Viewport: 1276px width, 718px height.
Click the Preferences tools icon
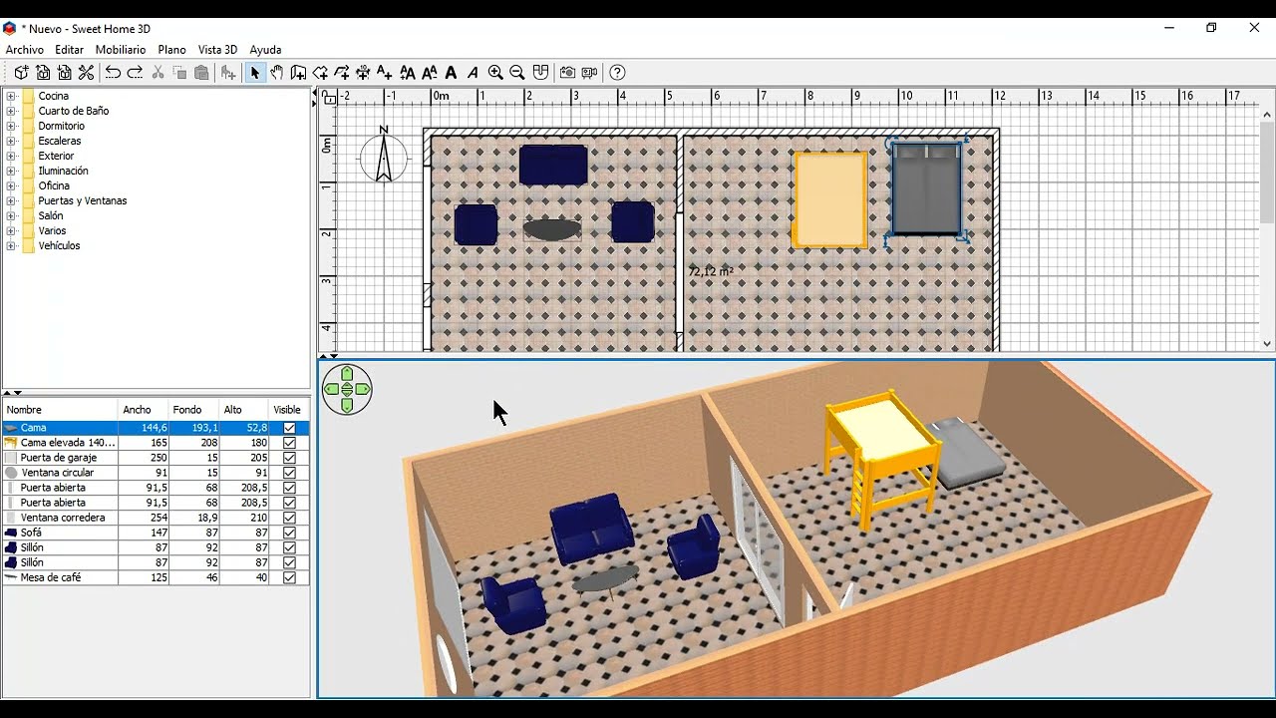pos(87,73)
